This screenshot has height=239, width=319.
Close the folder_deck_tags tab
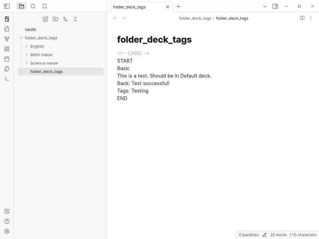[x=167, y=7]
